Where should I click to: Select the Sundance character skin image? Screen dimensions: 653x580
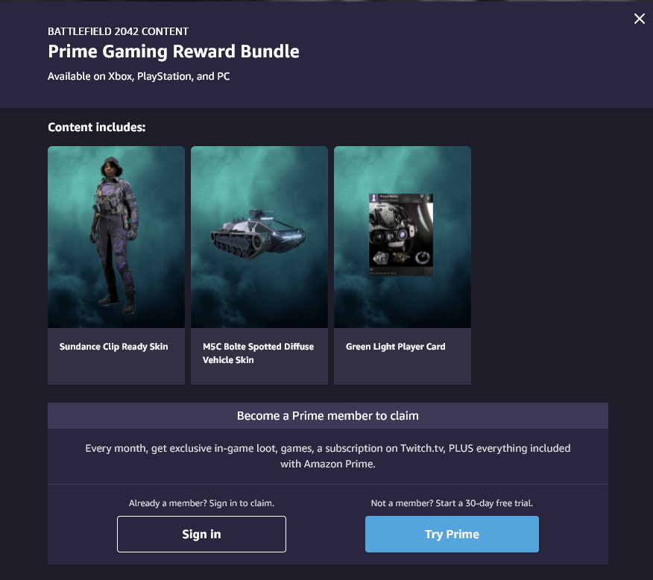pos(116,237)
